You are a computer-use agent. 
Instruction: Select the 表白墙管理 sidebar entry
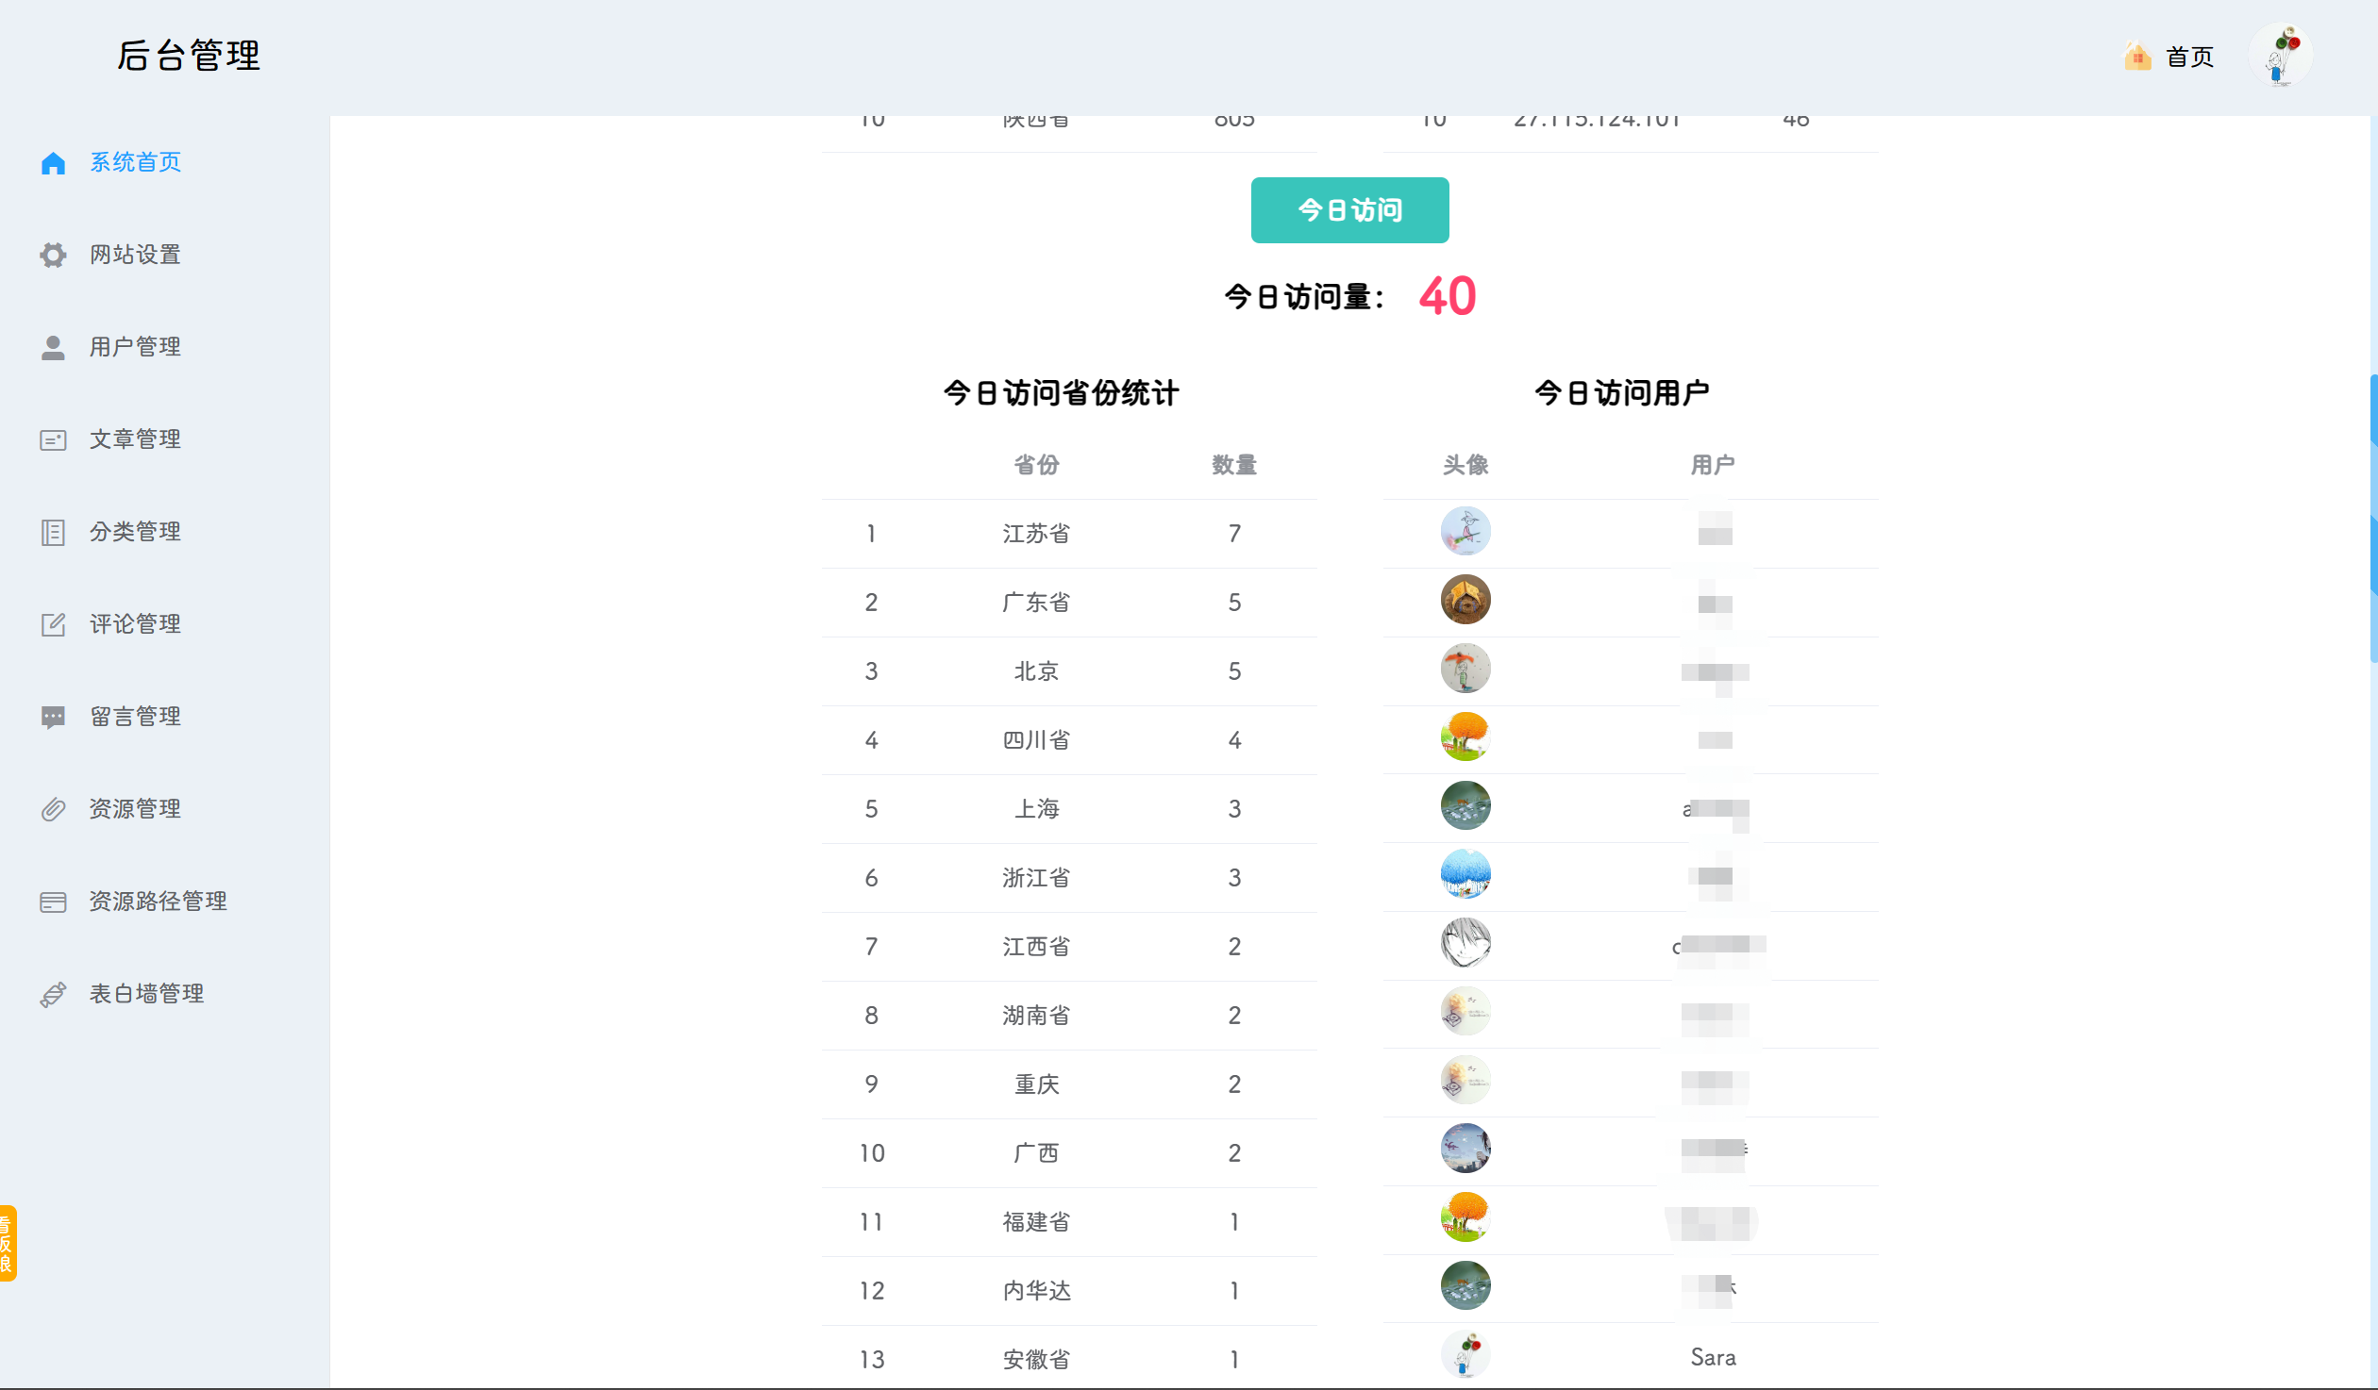point(146,993)
